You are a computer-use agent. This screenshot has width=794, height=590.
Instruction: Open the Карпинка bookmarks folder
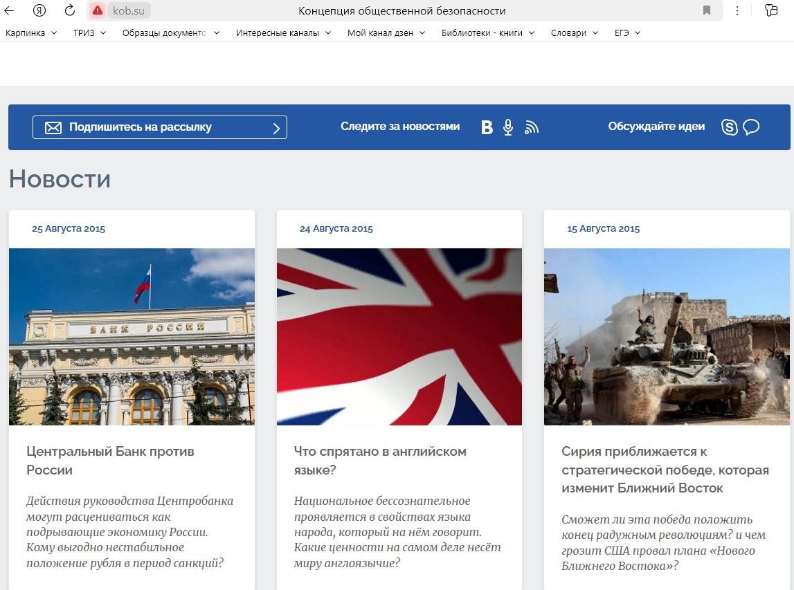(x=31, y=33)
